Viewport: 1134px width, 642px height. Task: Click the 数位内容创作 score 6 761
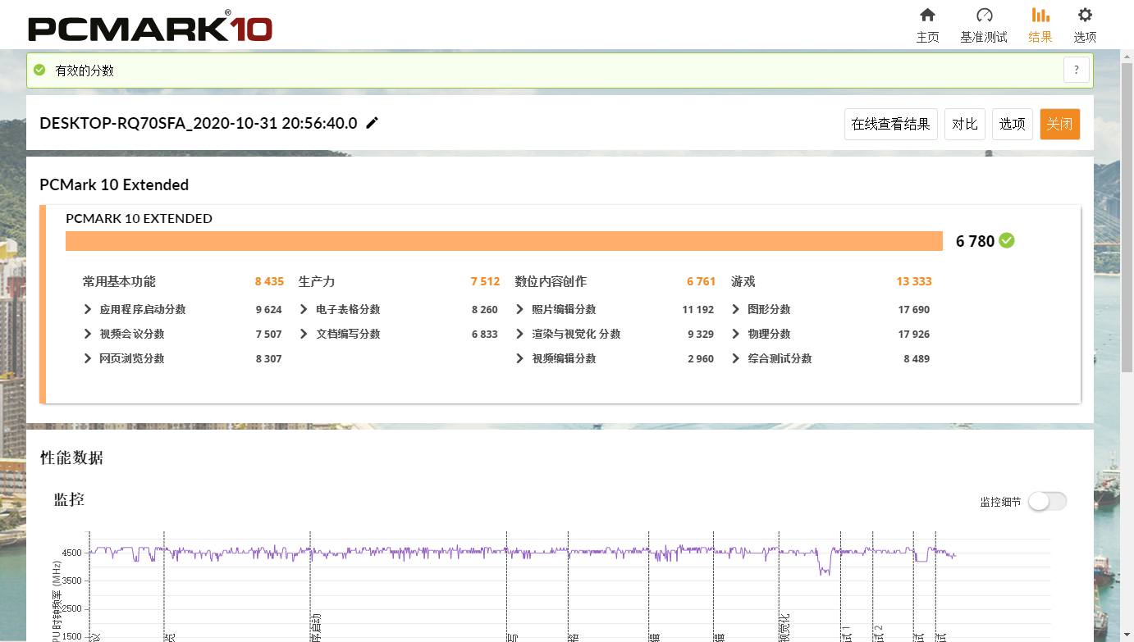(x=702, y=281)
